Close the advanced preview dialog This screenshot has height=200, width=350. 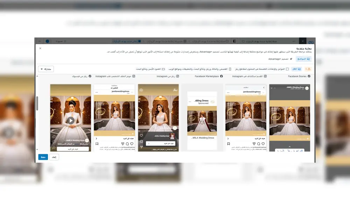coord(40,48)
